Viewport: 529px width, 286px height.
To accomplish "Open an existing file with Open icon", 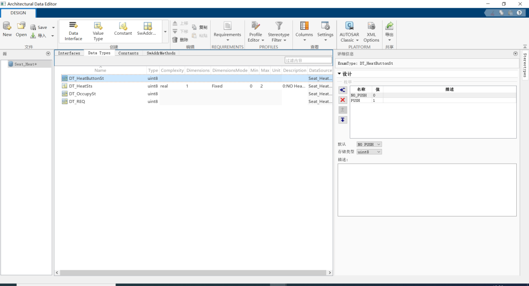I will [x=21, y=26].
